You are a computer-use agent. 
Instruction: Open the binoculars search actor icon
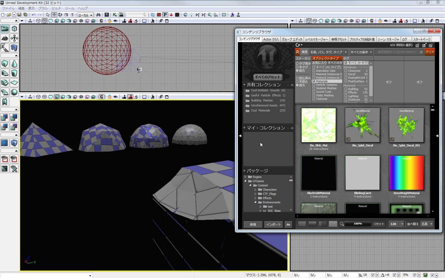[x=98, y=15]
